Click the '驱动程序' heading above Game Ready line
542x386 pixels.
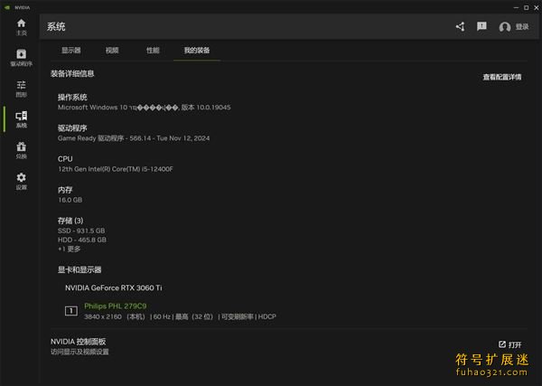(72, 128)
